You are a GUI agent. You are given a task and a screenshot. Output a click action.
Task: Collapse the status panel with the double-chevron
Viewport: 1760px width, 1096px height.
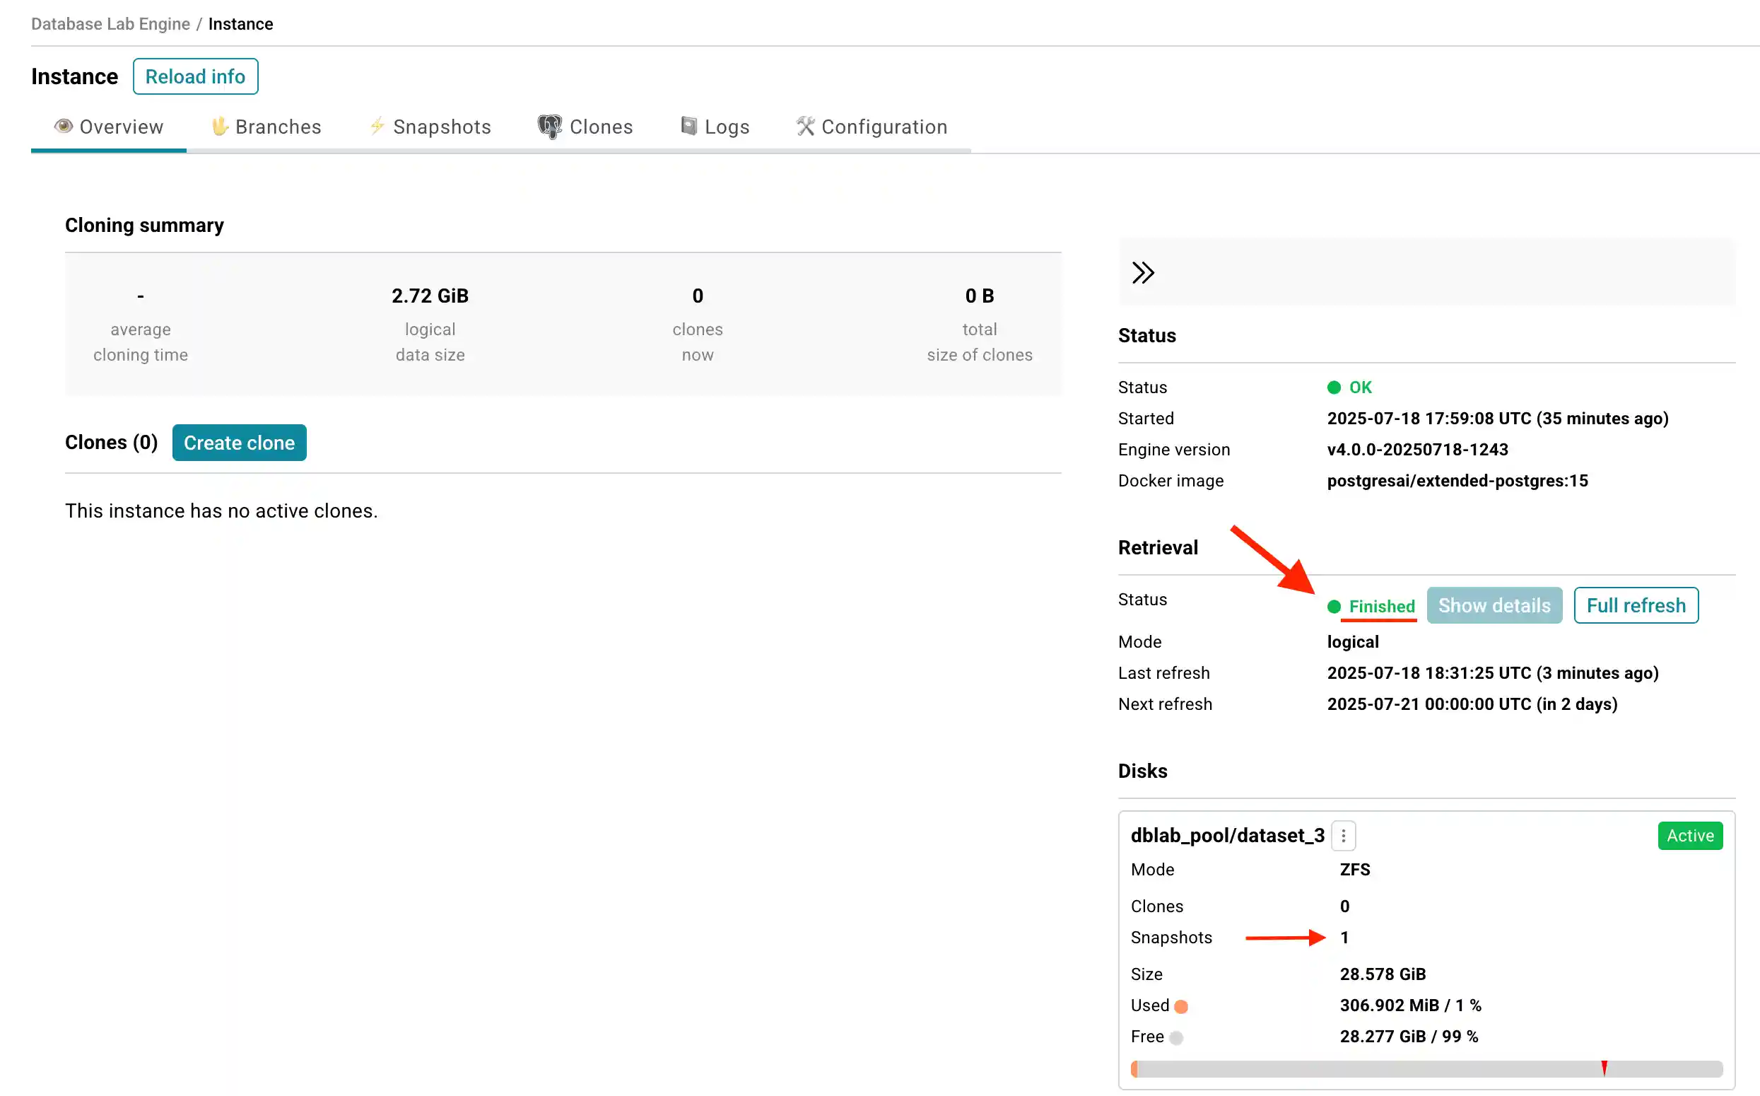tap(1145, 273)
